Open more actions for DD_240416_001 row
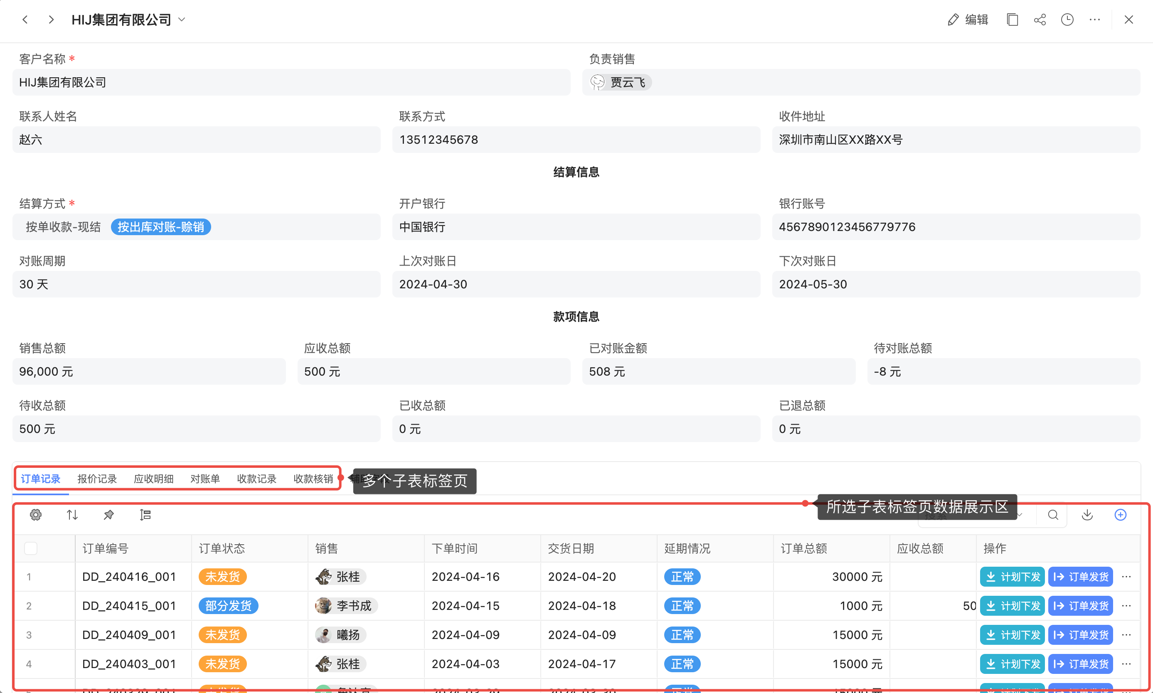Image resolution: width=1153 pixels, height=693 pixels. point(1126,577)
